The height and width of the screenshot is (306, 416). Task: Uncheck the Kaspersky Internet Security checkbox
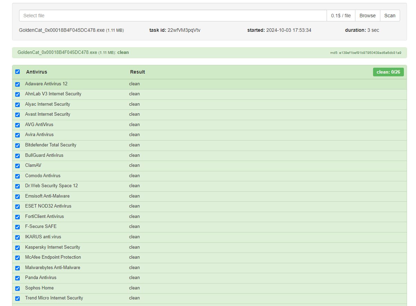pos(18,248)
